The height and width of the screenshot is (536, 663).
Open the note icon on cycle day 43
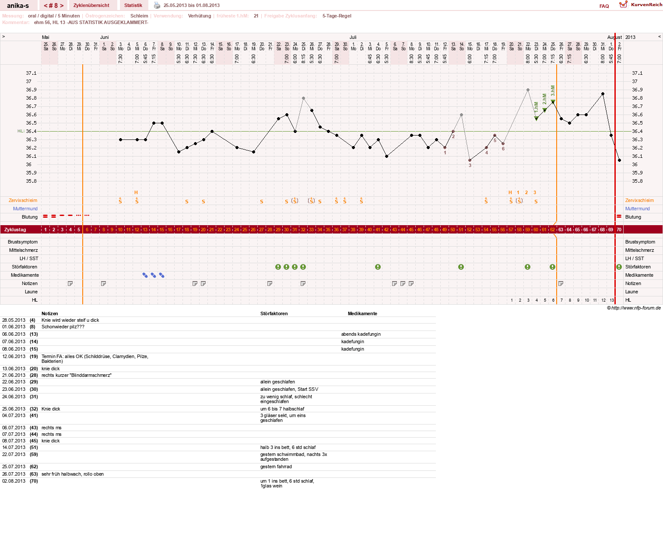tap(395, 283)
